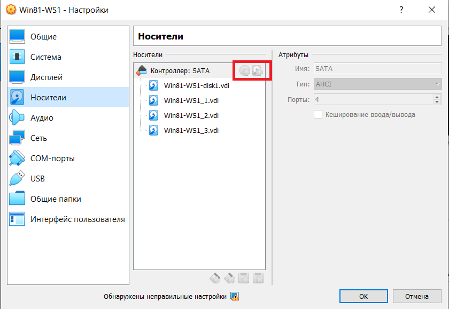Click the Отмена button
449x309 pixels.
point(417,296)
